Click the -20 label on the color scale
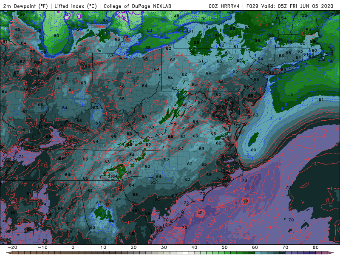 (12, 247)
